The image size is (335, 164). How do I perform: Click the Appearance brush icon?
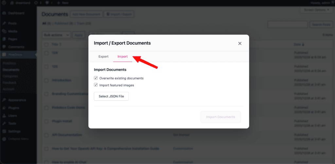[4, 100]
